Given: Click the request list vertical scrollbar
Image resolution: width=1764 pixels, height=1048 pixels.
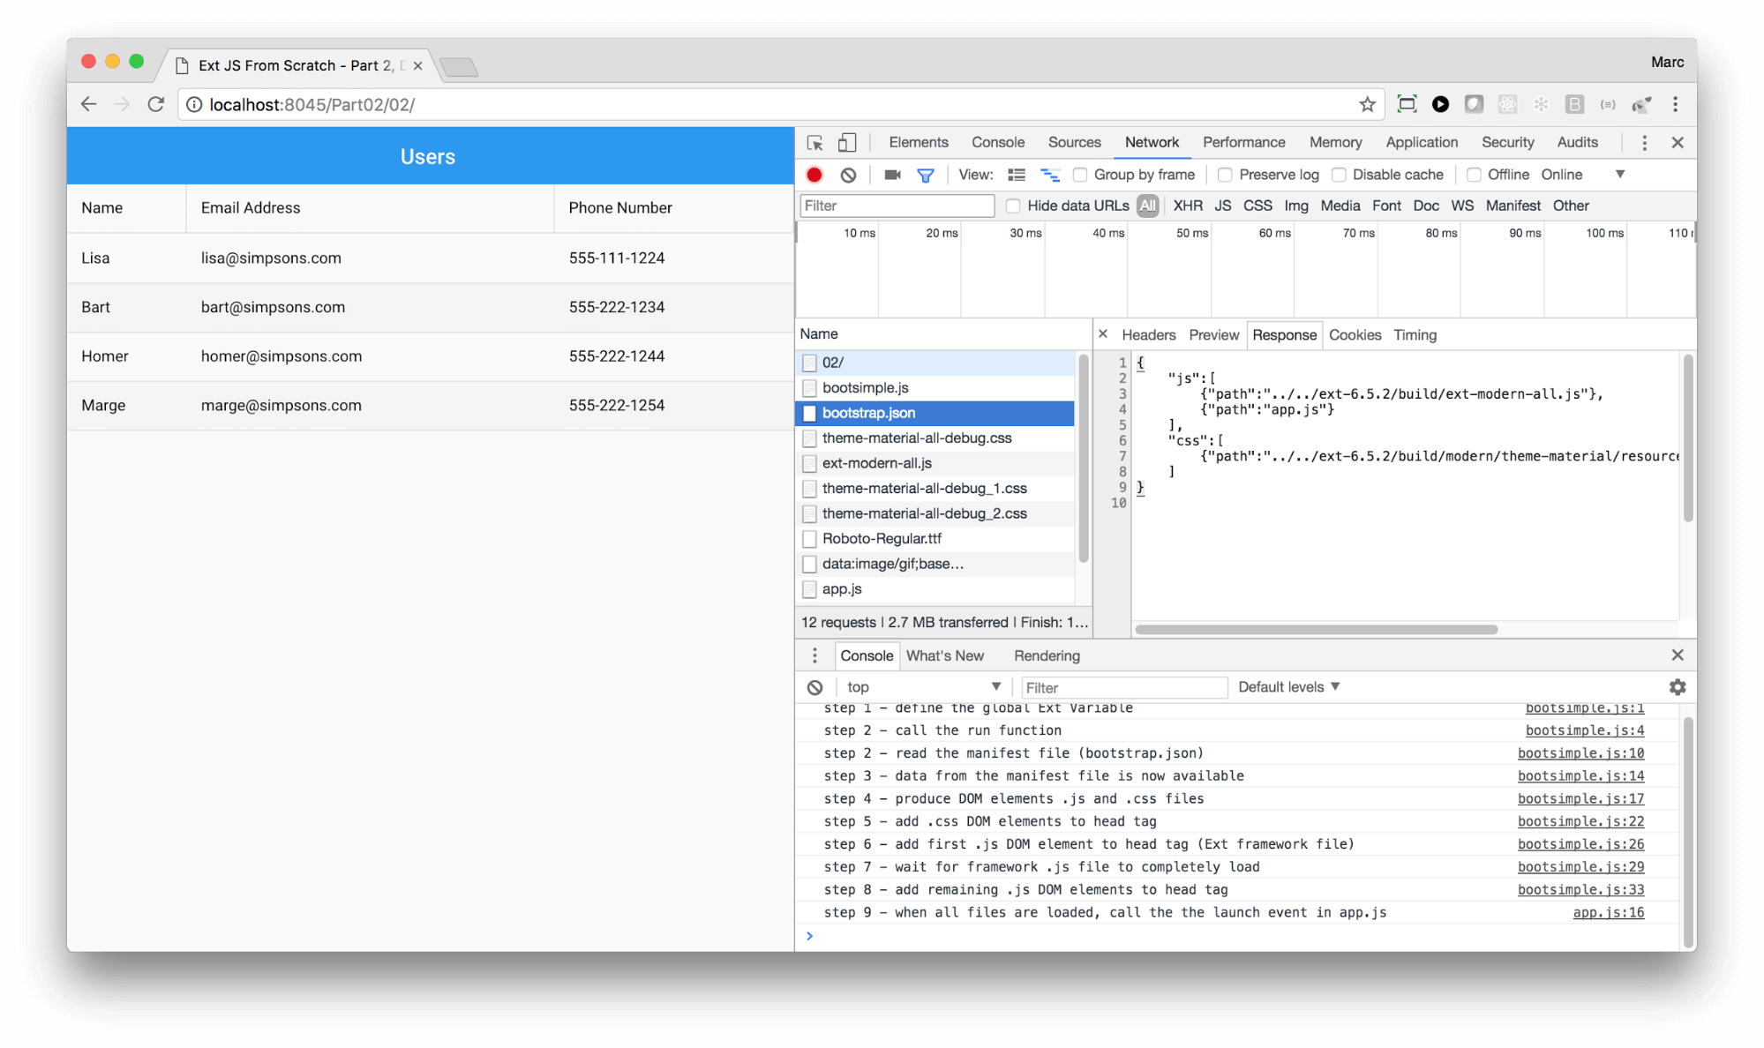Looking at the screenshot, I should click(x=1084, y=458).
